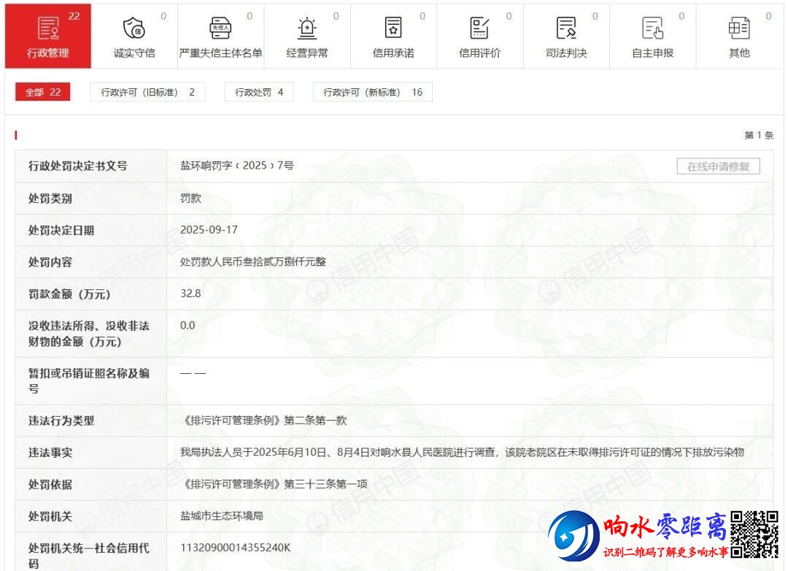Click the QR code image
This screenshot has height=571, width=788.
point(754,534)
